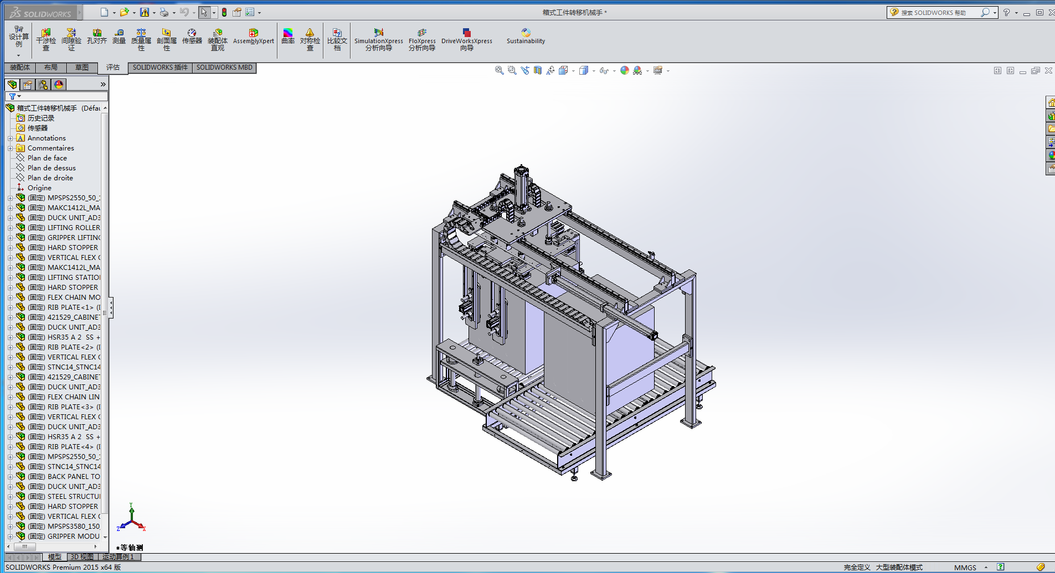The height and width of the screenshot is (573, 1055).
Task: Click the Zoom to Fit magnifier icon
Action: pyautogui.click(x=499, y=70)
